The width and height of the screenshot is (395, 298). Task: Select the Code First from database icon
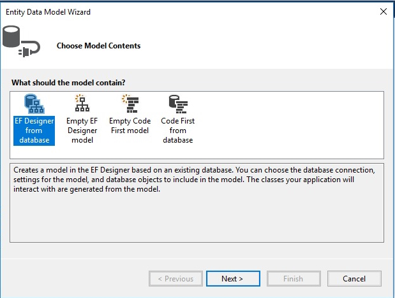(x=177, y=104)
